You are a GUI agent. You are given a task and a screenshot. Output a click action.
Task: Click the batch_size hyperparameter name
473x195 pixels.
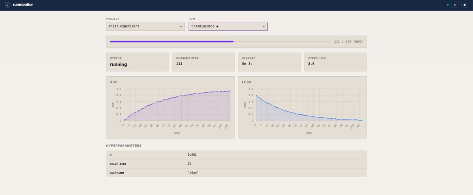point(118,164)
